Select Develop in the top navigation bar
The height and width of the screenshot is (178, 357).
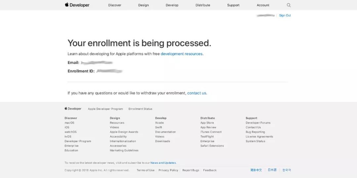click(x=172, y=5)
